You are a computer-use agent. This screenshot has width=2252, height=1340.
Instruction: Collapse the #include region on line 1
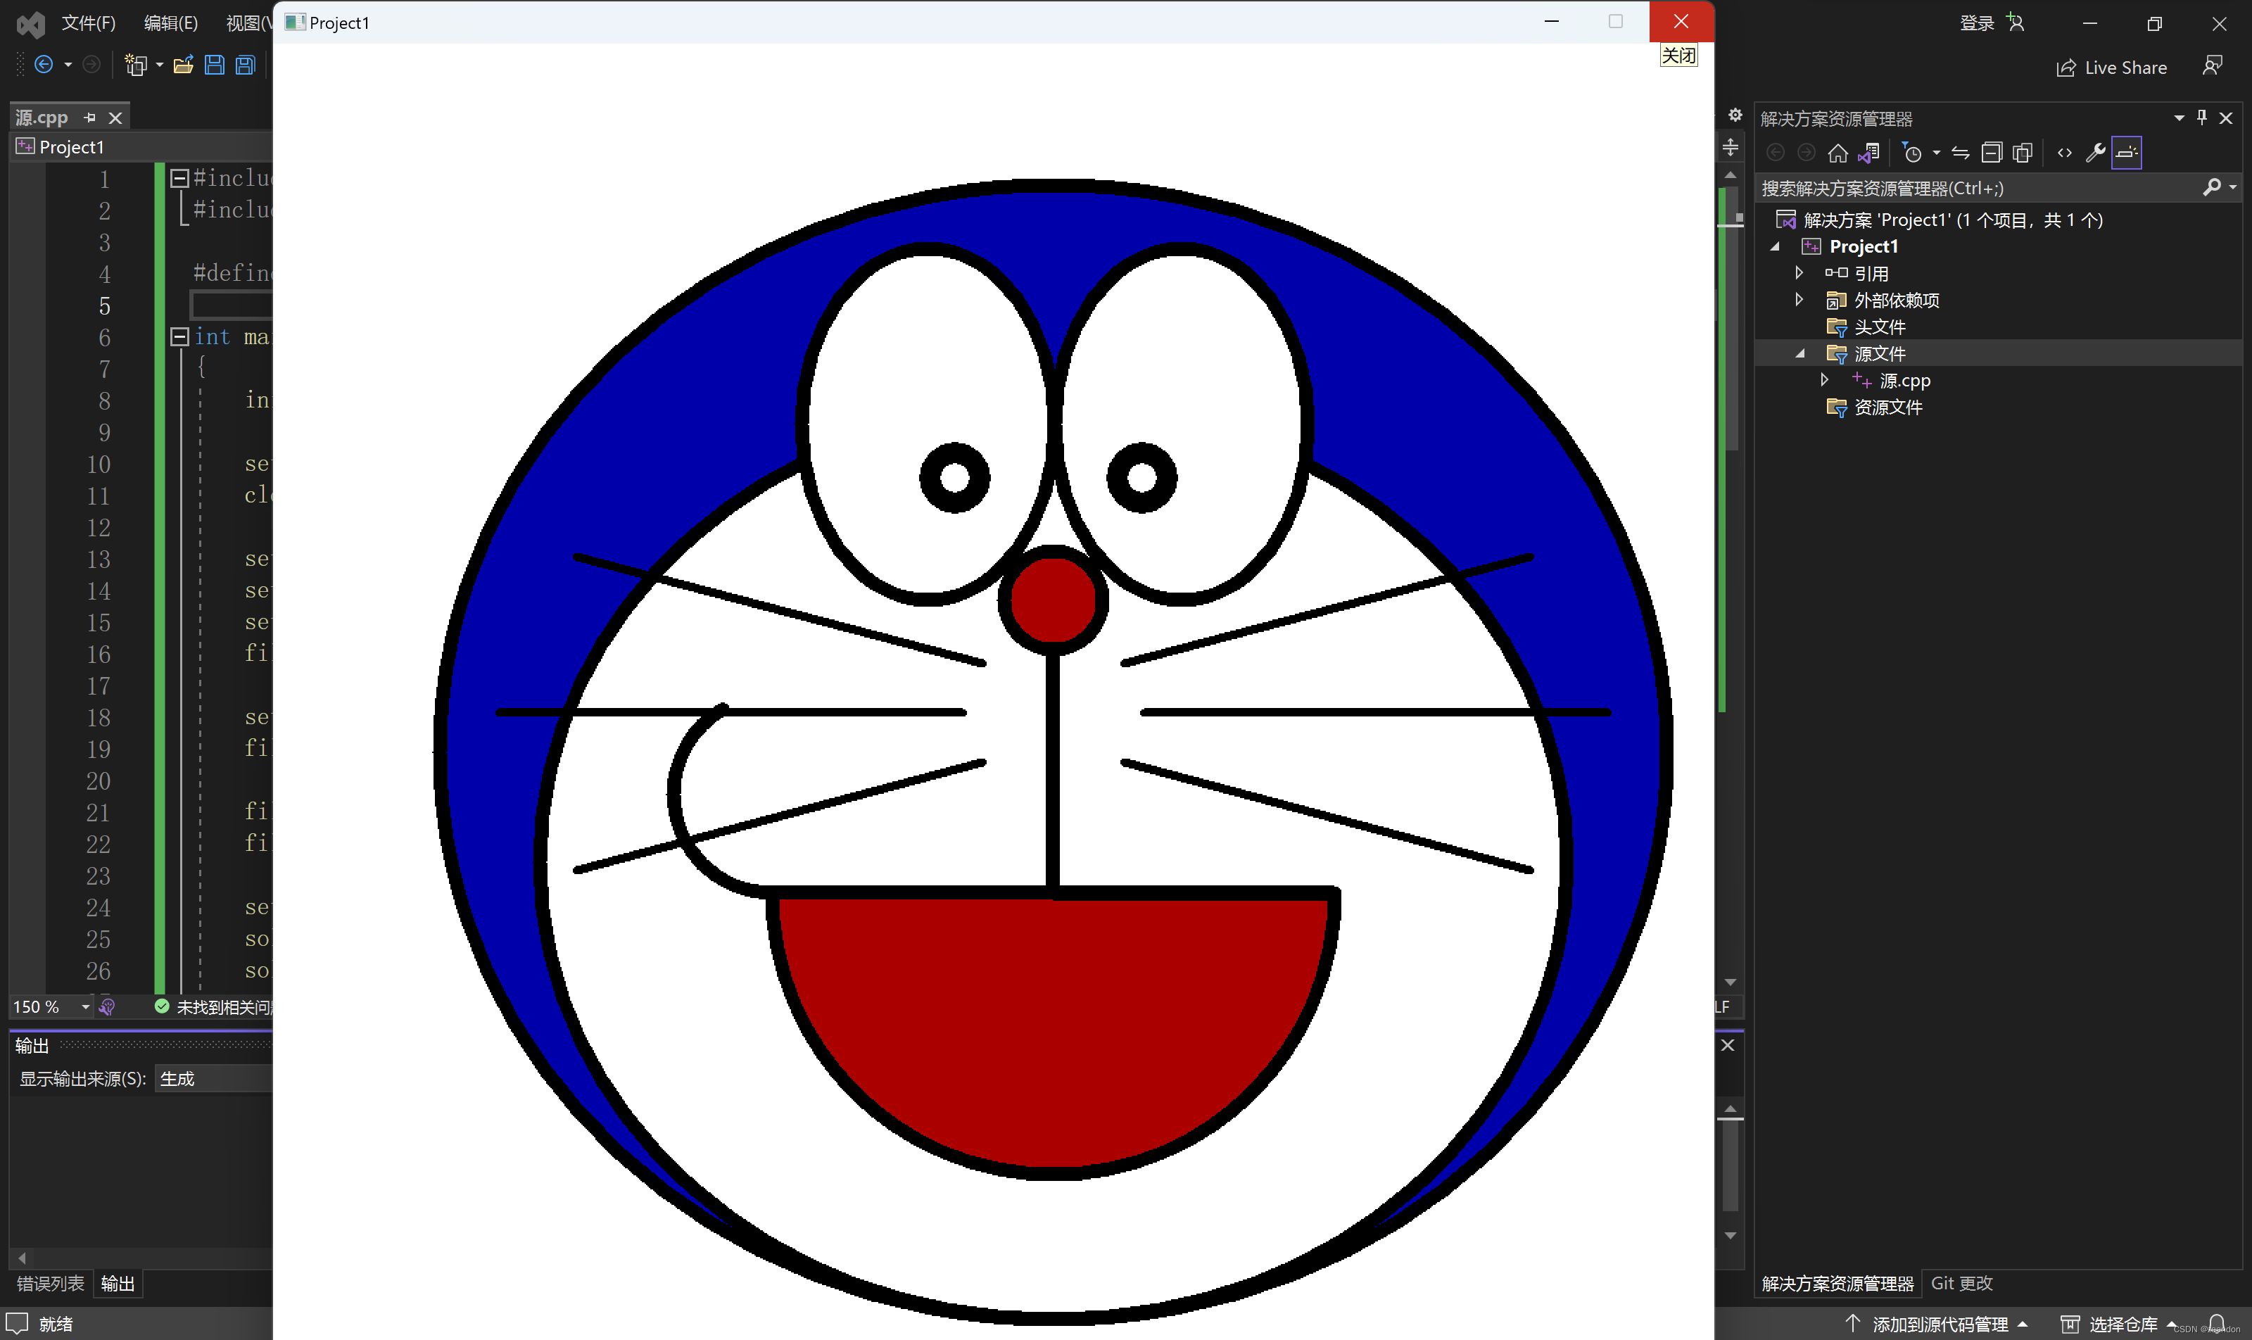179,178
